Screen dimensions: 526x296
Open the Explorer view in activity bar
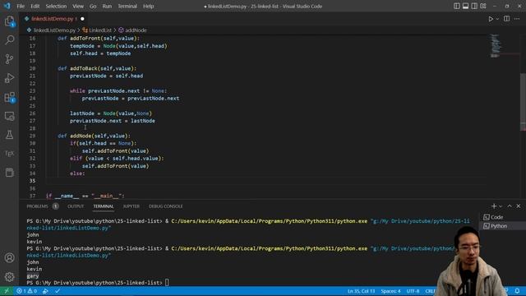tap(9, 21)
